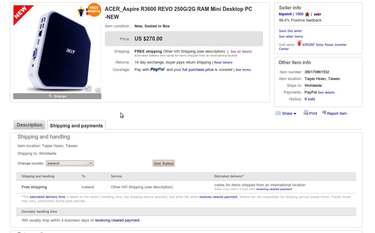Click the PayPal logo in the Coverage row
375x233 pixels.
click(x=158, y=70)
